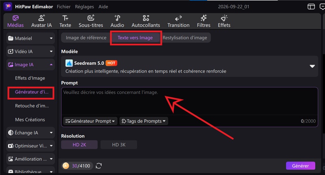Click the project name 2026-09-22_01
This screenshot has width=325, height=175.
pyautogui.click(x=234, y=6)
